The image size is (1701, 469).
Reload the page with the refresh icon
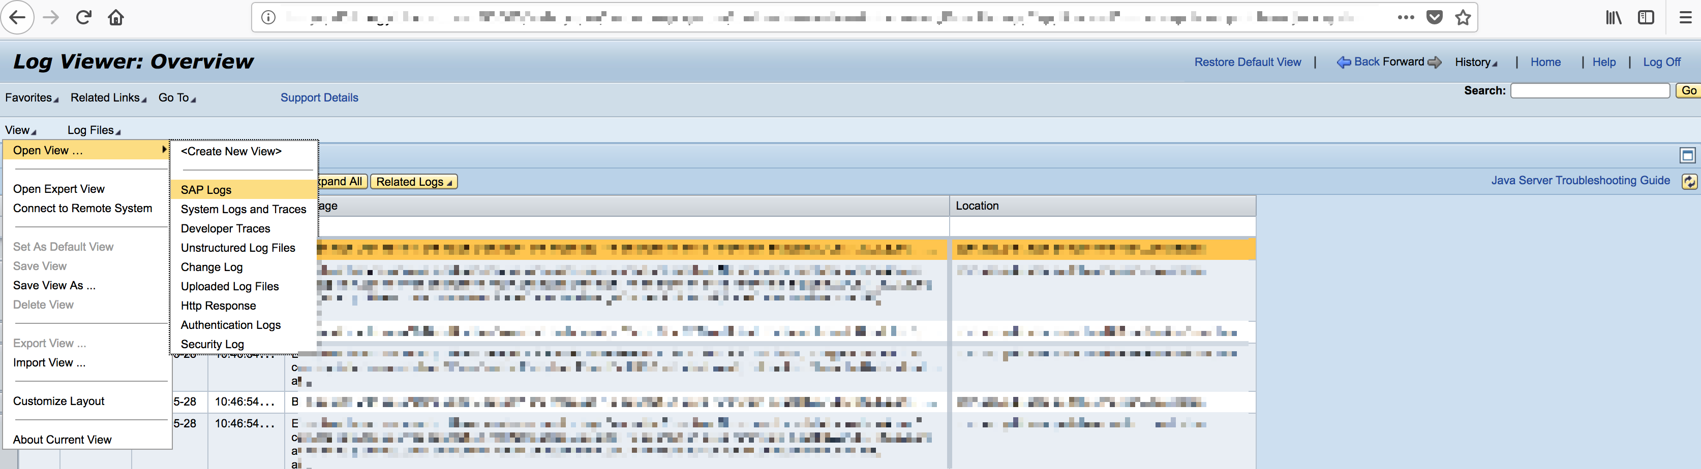(x=83, y=17)
